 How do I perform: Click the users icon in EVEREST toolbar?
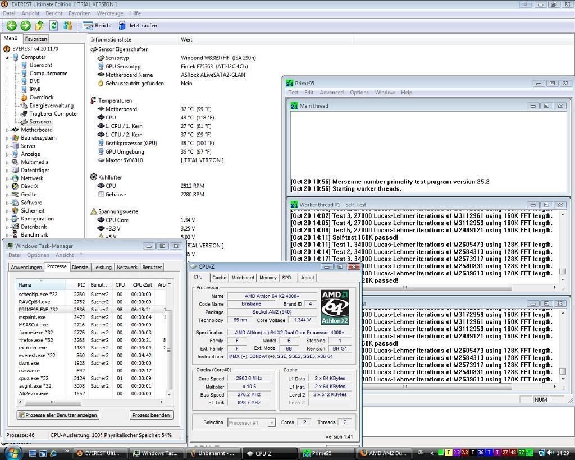[68, 26]
